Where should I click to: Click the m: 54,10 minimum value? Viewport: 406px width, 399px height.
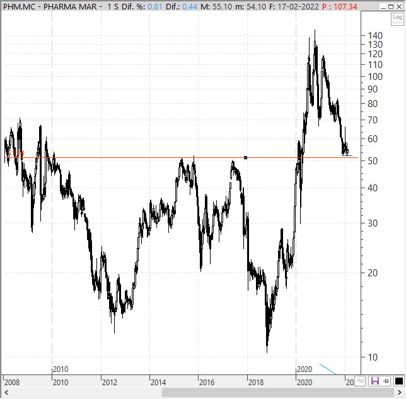250,6
